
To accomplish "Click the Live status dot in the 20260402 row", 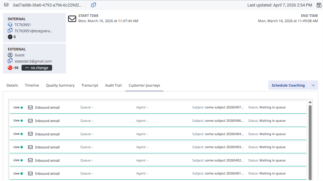I will pos(21,160).
